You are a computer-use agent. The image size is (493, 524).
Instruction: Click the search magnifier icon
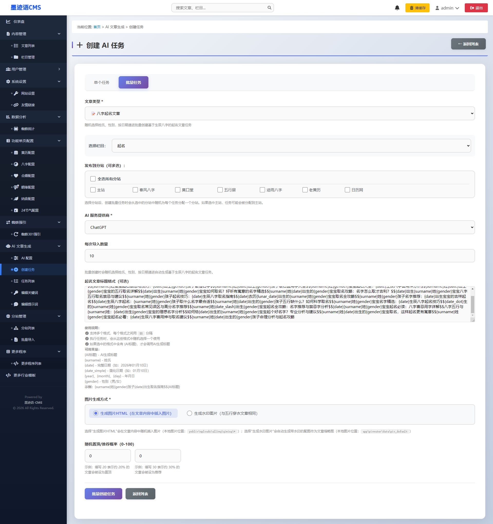pos(269,8)
